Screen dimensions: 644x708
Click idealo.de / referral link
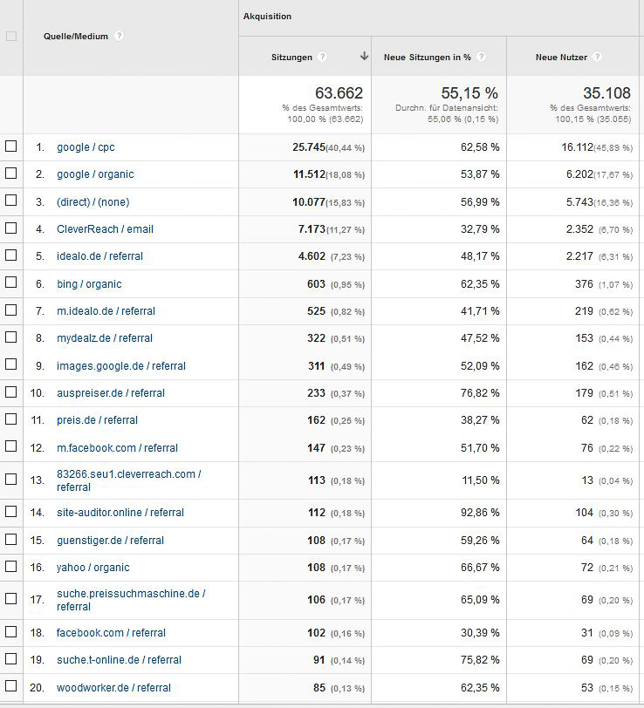tap(99, 256)
